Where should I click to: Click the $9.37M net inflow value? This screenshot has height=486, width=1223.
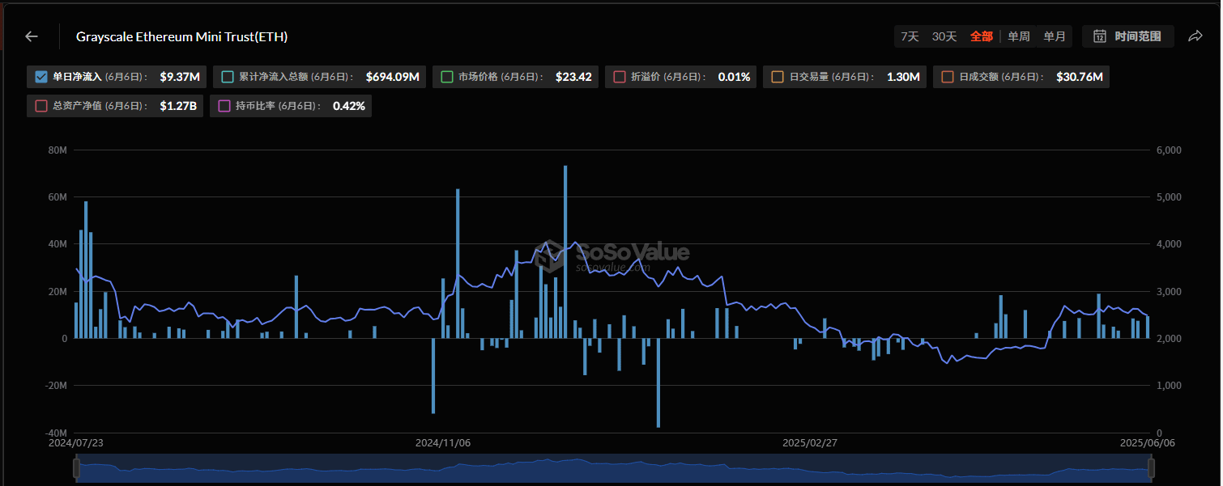tap(180, 78)
